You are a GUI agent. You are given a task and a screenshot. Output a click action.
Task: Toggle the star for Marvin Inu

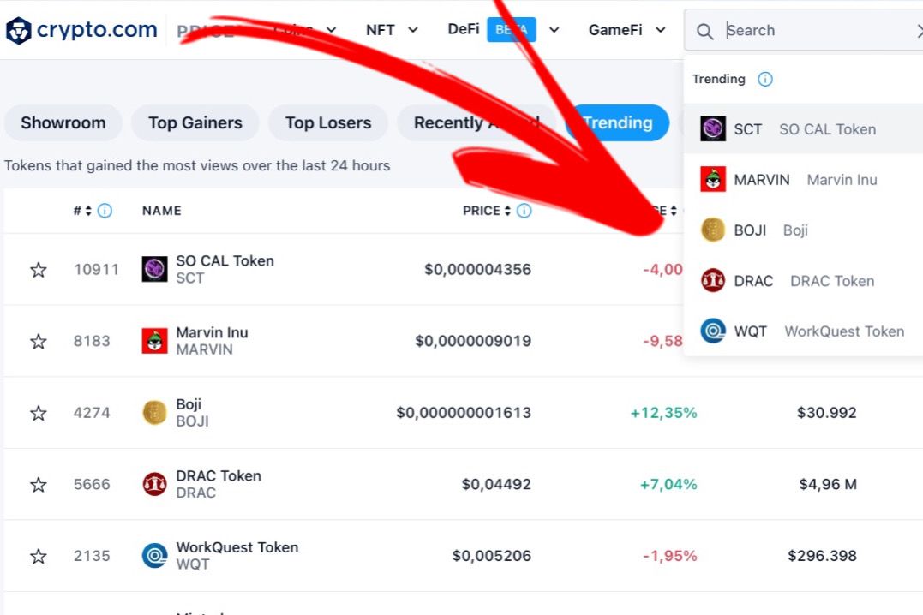[39, 342]
